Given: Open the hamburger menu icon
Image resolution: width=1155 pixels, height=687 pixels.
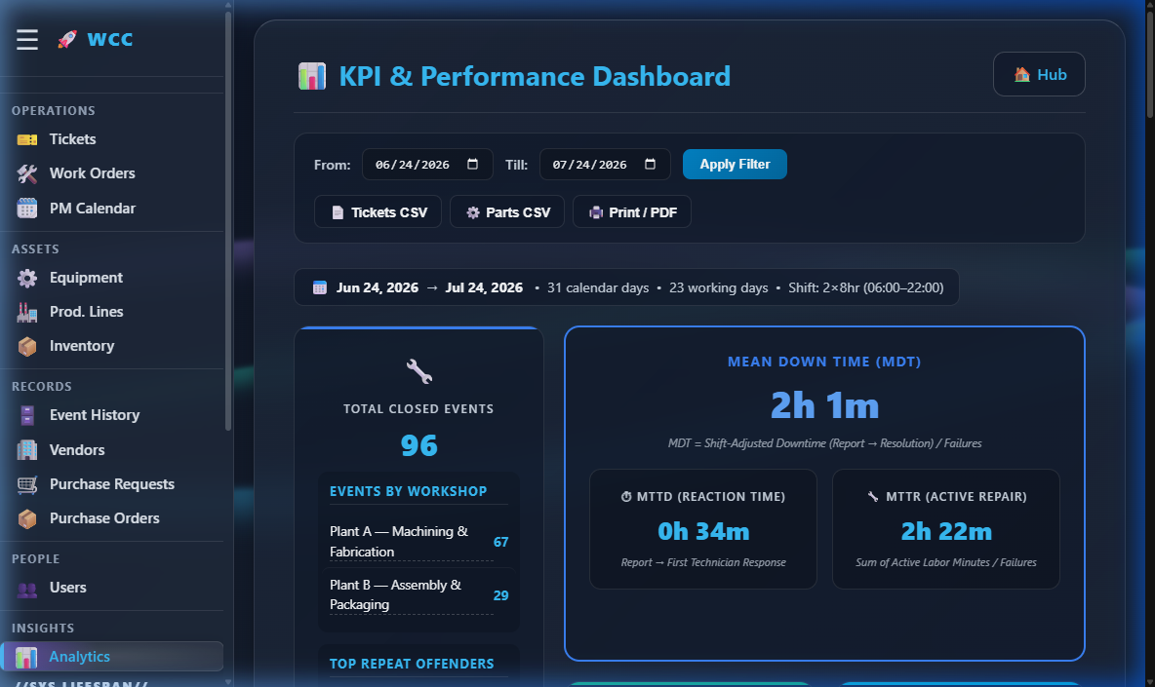Looking at the screenshot, I should [x=27, y=39].
